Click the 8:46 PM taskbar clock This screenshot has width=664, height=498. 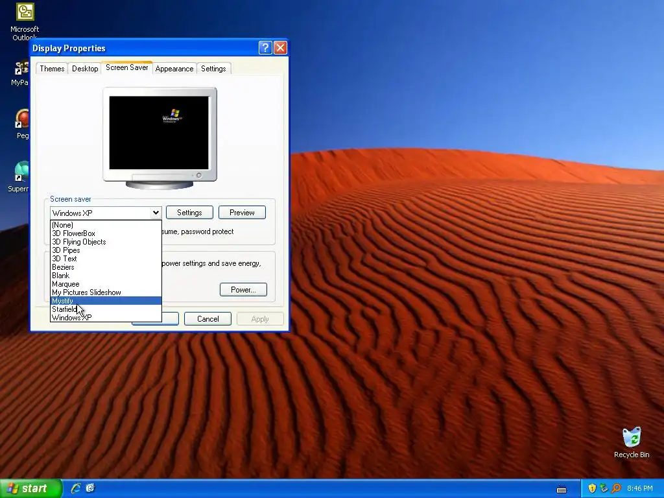pos(639,488)
